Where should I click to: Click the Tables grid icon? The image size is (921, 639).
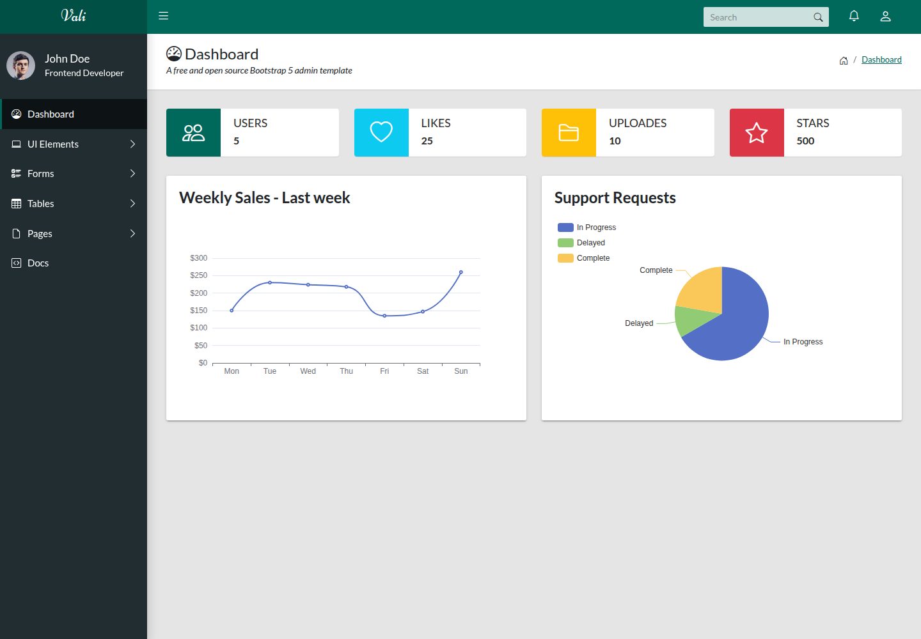(x=17, y=203)
